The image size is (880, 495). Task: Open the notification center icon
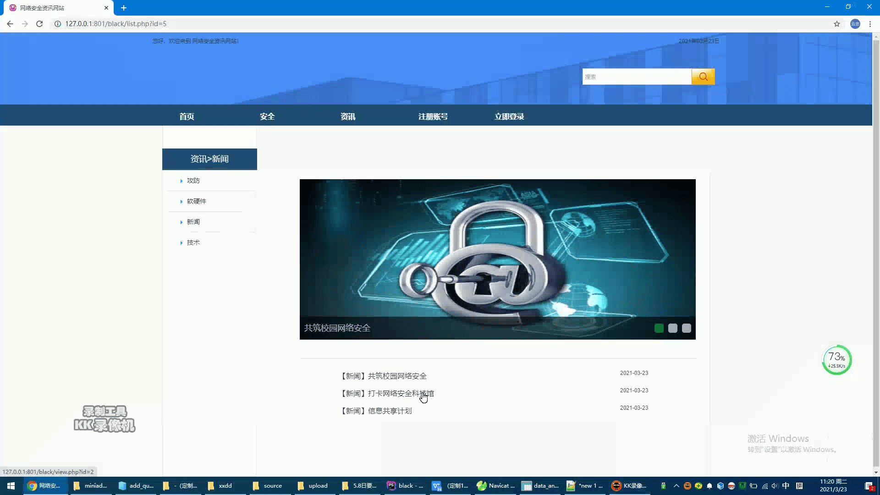tap(869, 486)
